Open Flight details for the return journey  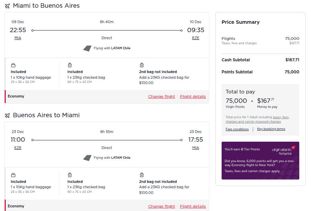click(193, 206)
